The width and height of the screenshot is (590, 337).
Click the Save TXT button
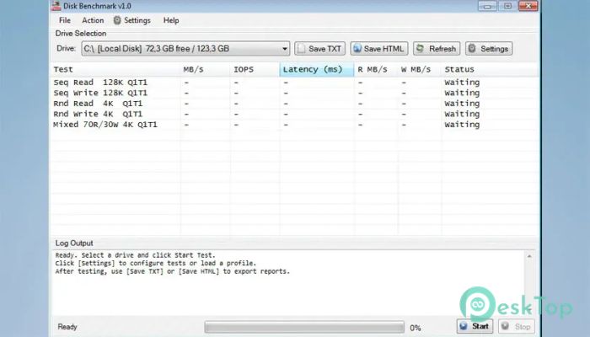pyautogui.click(x=319, y=49)
